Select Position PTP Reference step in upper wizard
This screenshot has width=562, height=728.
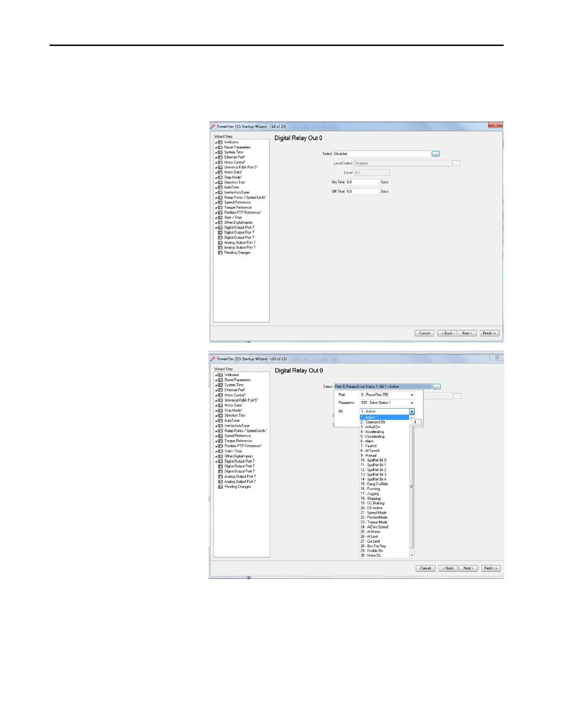click(243, 212)
